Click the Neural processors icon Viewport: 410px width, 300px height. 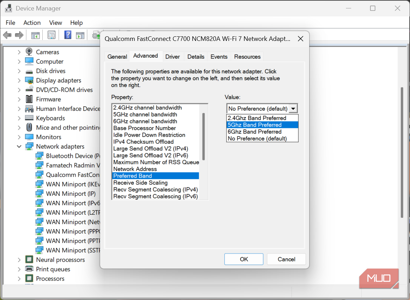pyautogui.click(x=29, y=259)
